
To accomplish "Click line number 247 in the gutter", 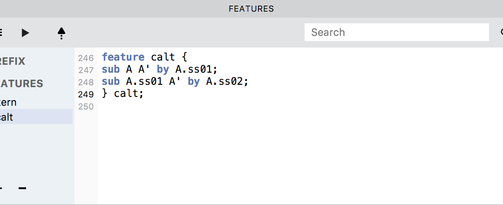I will click(x=86, y=70).
